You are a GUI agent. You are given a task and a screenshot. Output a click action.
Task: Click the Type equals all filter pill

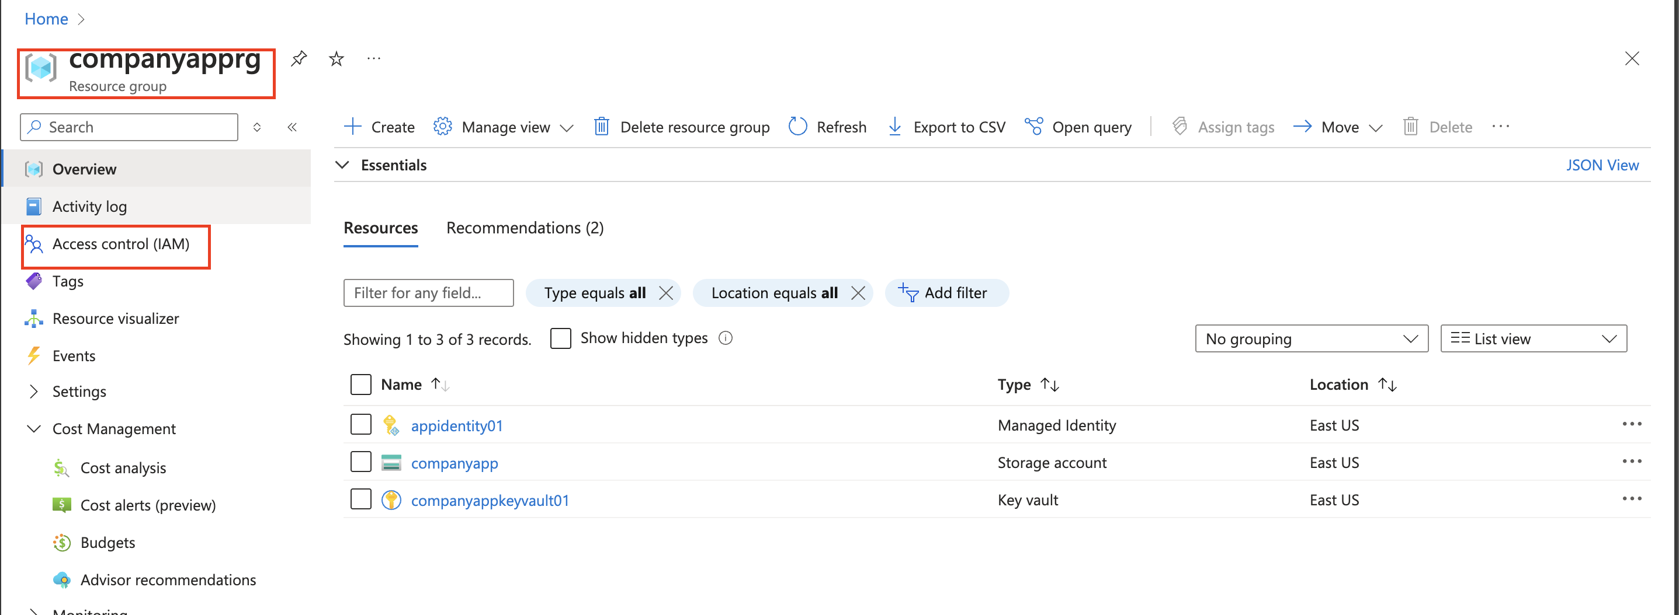click(x=595, y=293)
